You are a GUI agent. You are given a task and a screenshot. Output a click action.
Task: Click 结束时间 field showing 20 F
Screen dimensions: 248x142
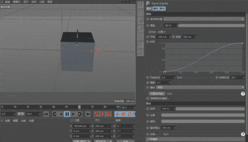pyautogui.click(x=238, y=78)
